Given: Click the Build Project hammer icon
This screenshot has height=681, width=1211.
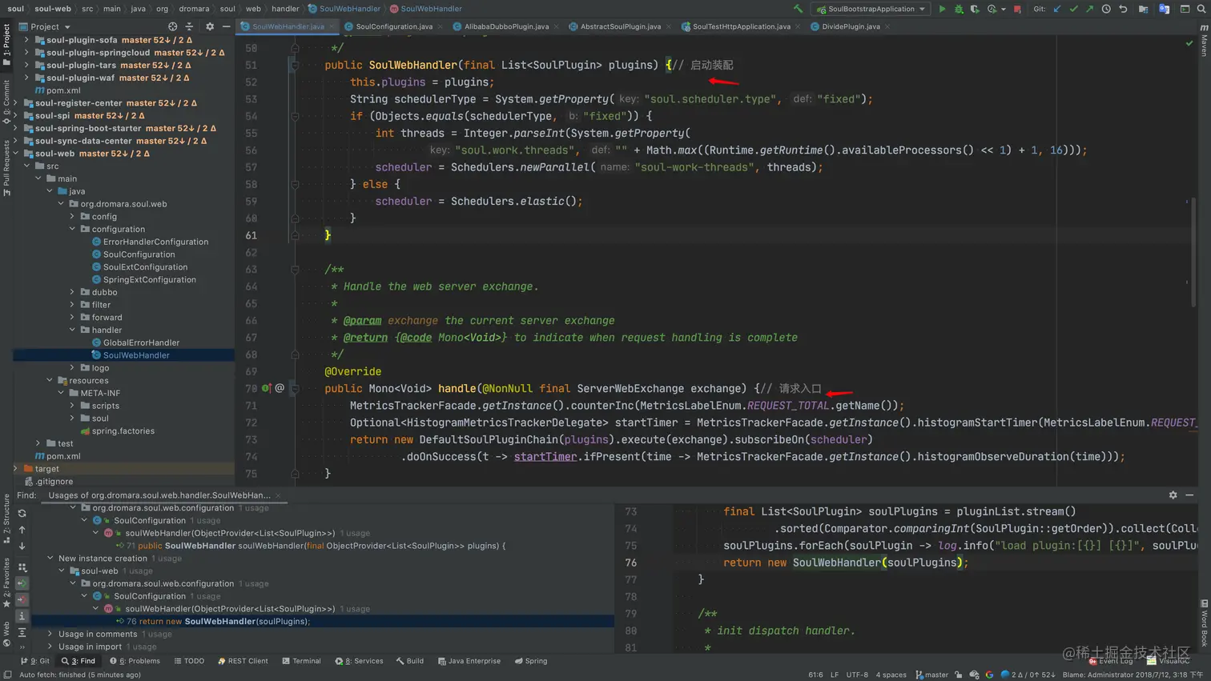Looking at the screenshot, I should click(x=798, y=9).
